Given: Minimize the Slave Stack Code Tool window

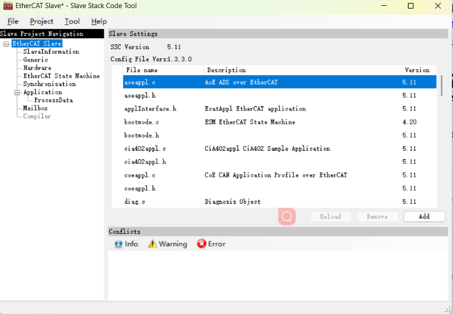Looking at the screenshot, I should click(384, 6).
